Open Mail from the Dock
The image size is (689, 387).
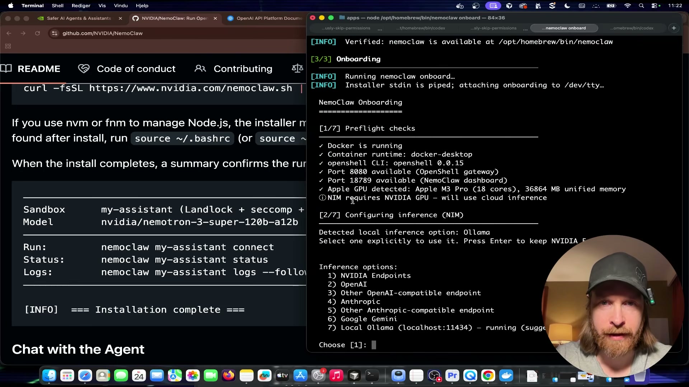click(157, 376)
